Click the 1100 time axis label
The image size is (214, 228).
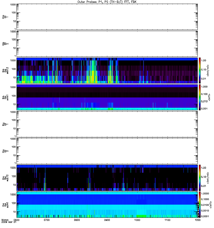167,220
